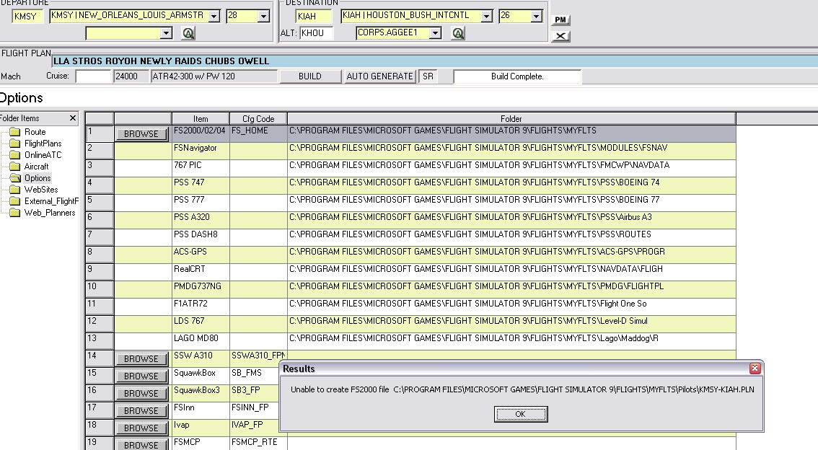Click the flight plan route text field

click(x=435, y=61)
